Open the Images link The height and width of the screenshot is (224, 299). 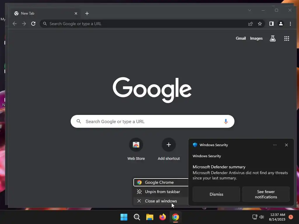pos(256,38)
